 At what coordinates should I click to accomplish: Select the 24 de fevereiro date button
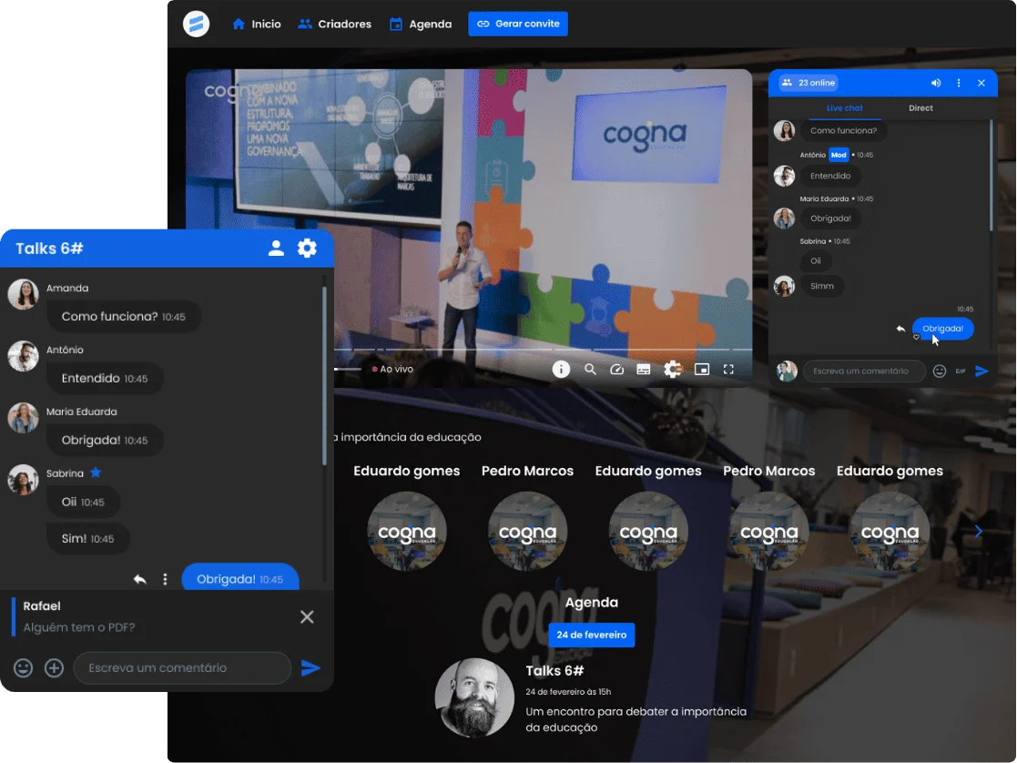(591, 636)
